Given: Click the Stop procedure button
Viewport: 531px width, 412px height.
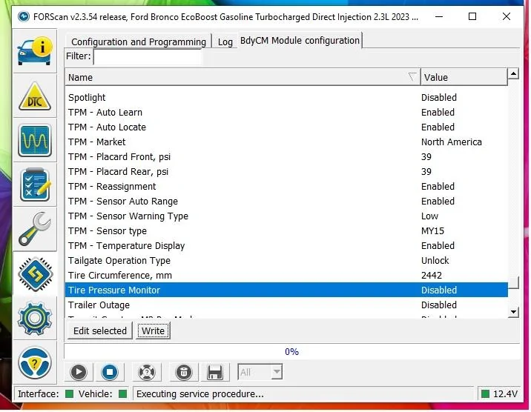Looking at the screenshot, I should [x=110, y=372].
